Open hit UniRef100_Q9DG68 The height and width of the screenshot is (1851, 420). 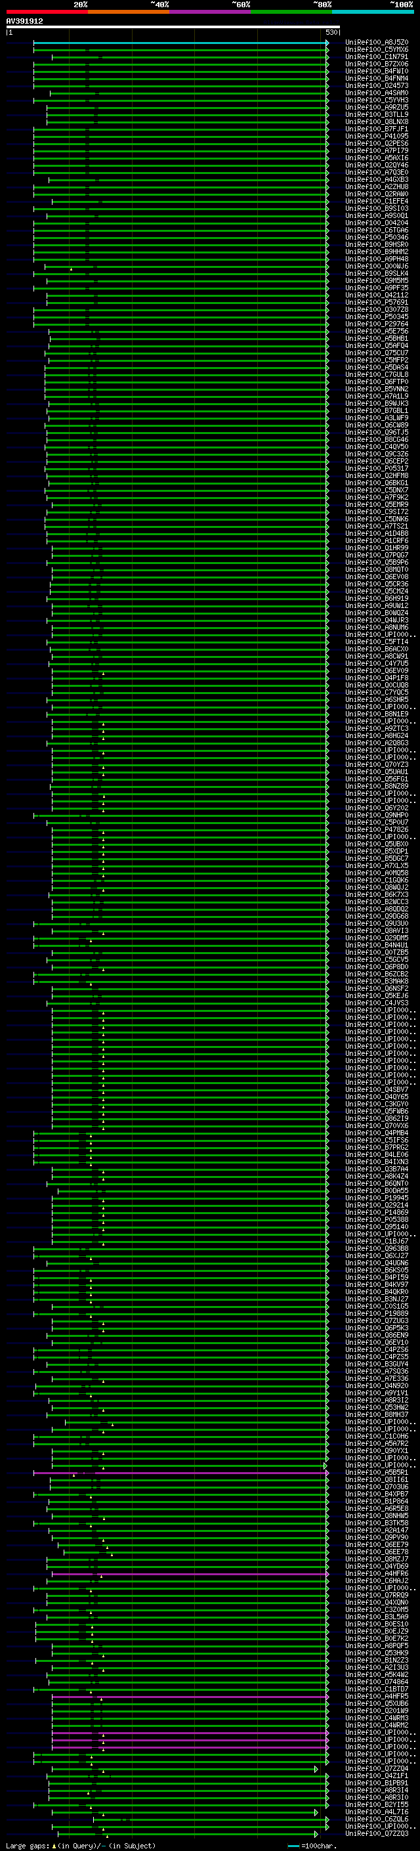coord(377,916)
